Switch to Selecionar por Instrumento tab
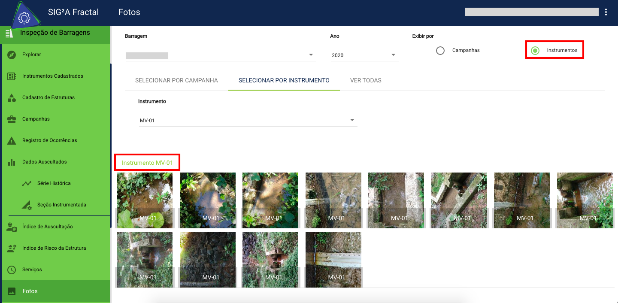This screenshot has width=618, height=303. [284, 80]
